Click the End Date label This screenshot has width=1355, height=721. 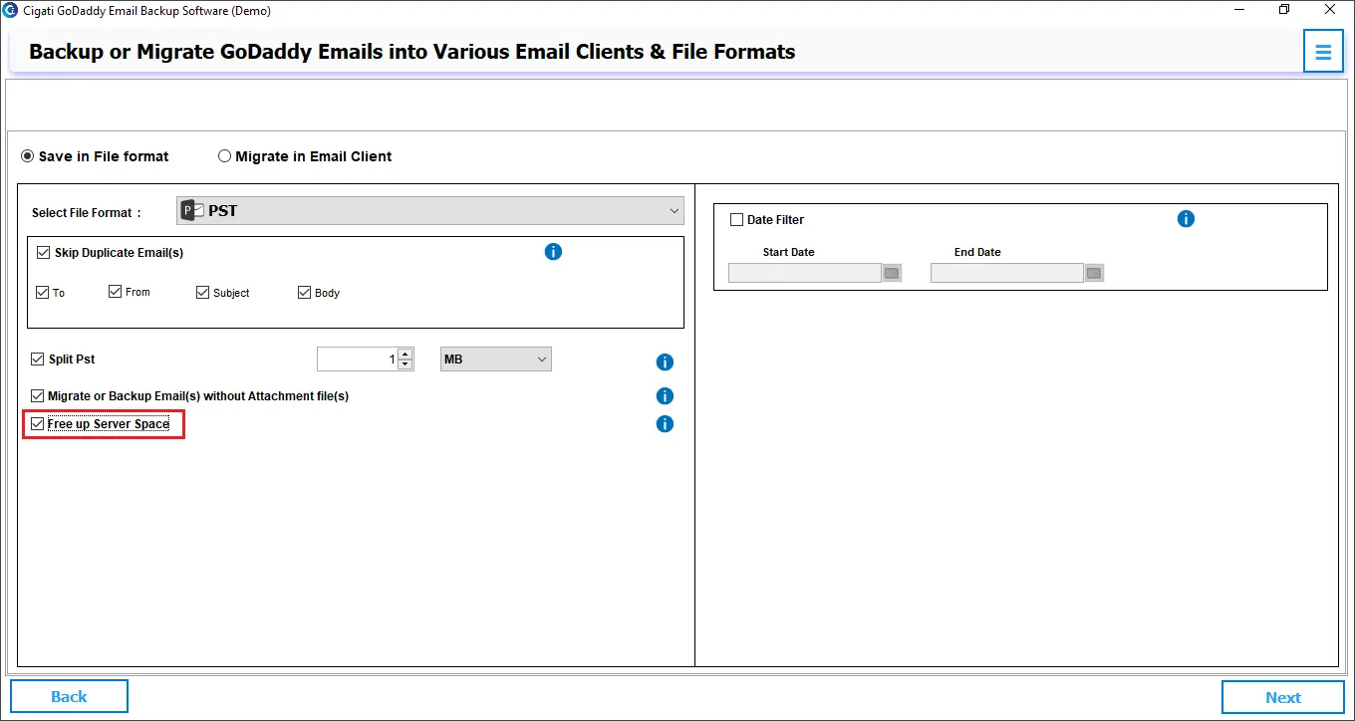coord(977,252)
